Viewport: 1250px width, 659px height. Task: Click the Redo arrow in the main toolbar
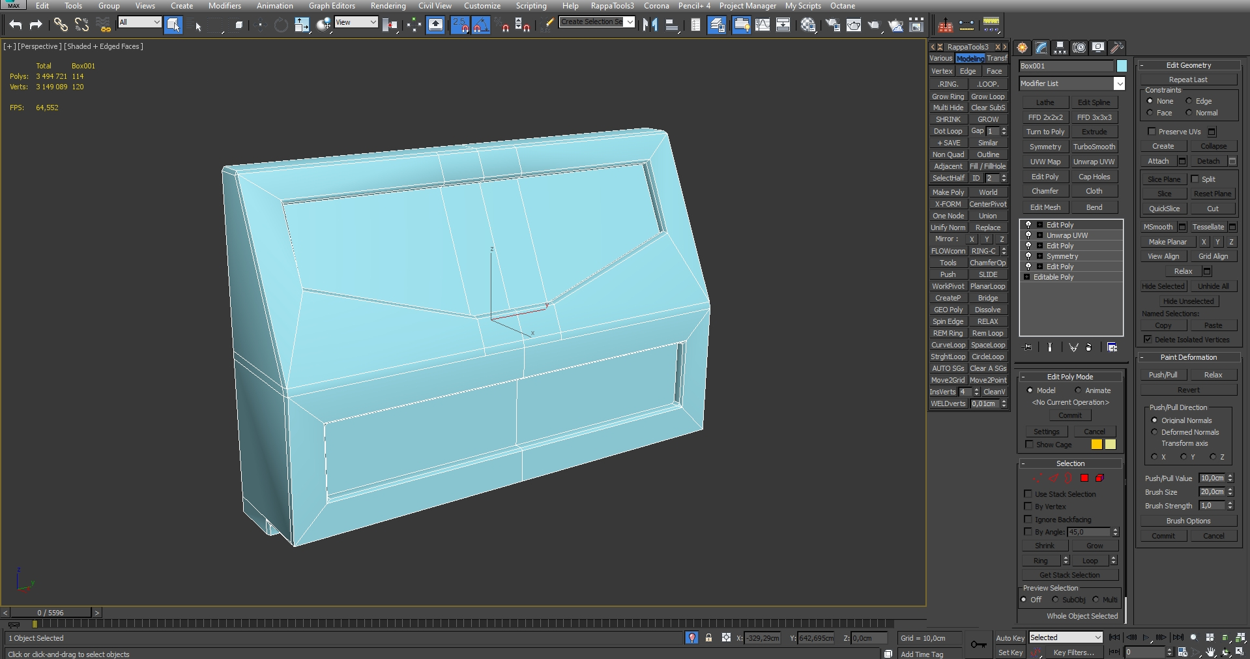[36, 25]
